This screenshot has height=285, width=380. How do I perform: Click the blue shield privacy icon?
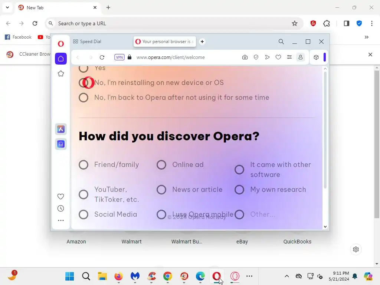click(359, 23)
